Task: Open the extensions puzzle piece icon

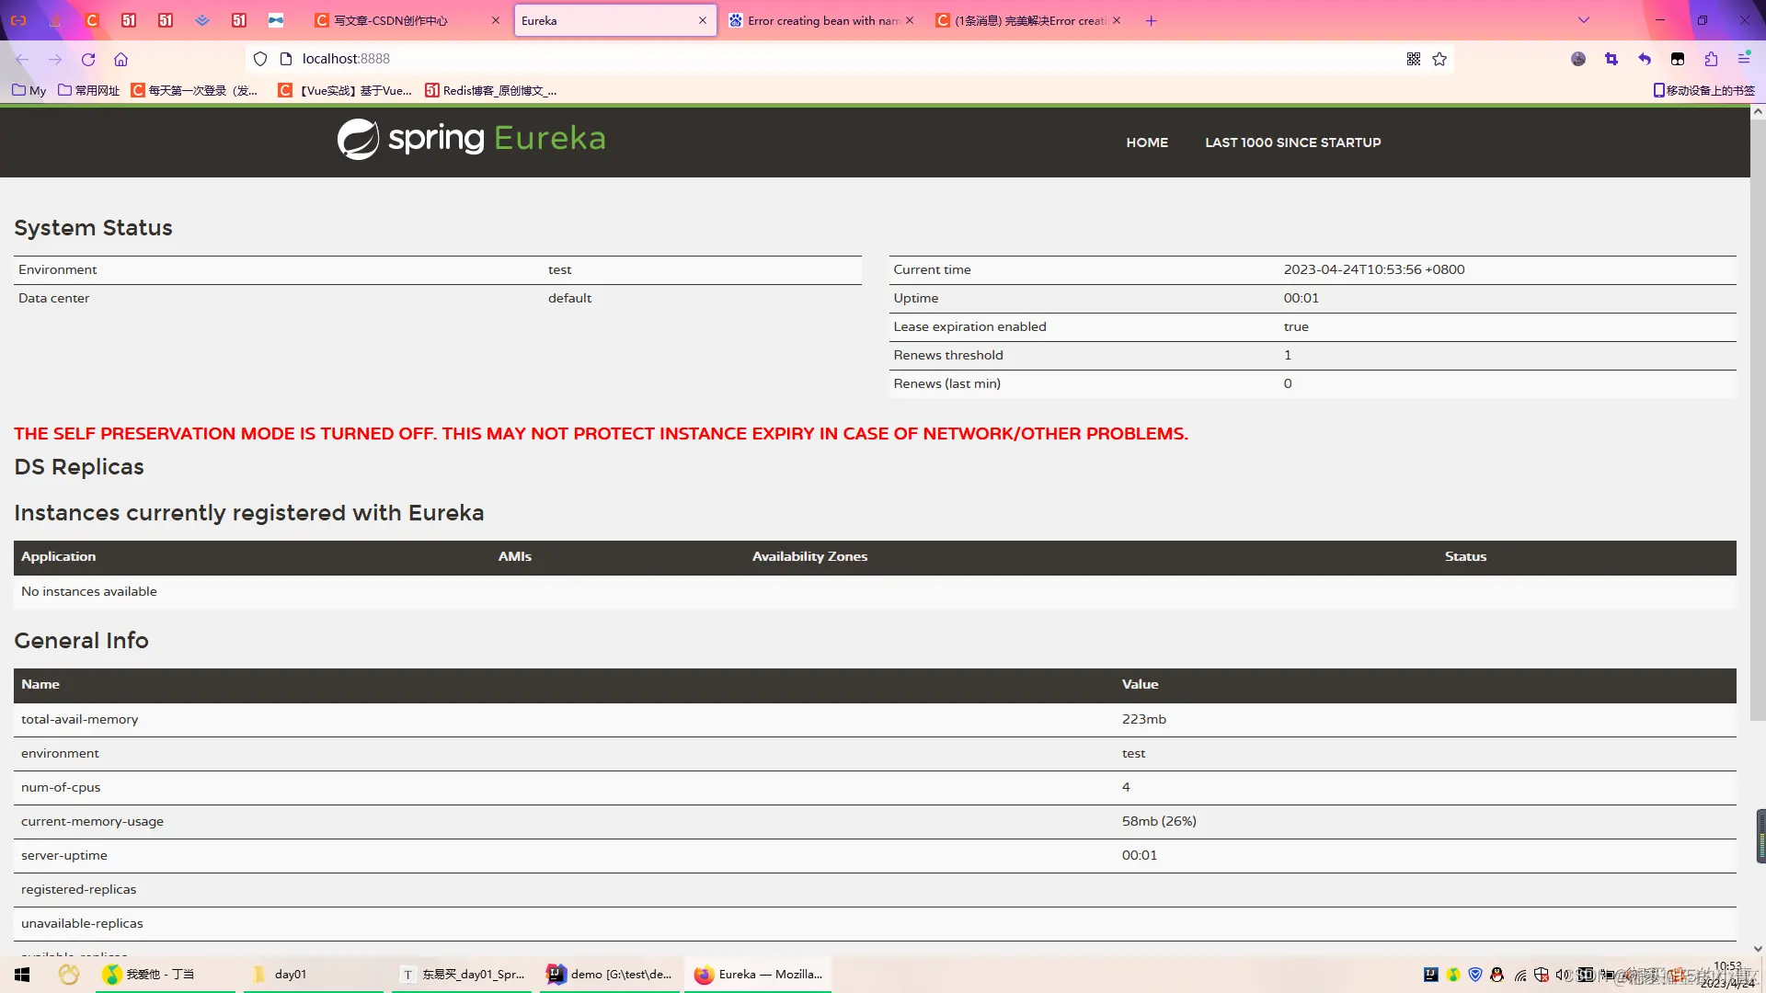Action: [1711, 59]
